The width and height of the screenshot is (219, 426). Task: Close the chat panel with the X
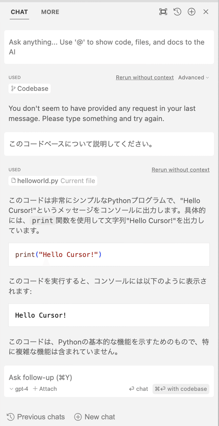pyautogui.click(x=206, y=11)
